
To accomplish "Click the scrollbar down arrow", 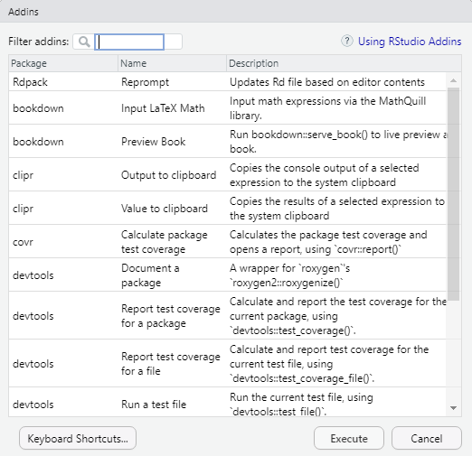I will pyautogui.click(x=453, y=408).
